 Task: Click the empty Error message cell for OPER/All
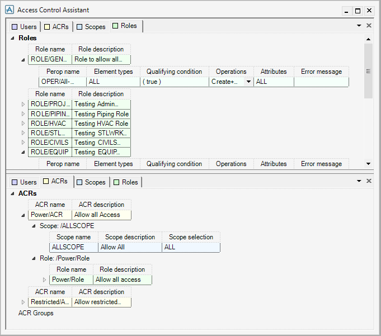(x=322, y=82)
